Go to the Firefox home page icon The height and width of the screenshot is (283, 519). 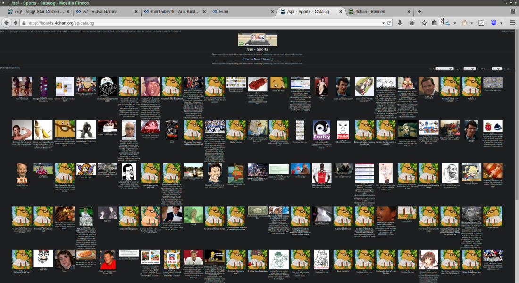click(x=412, y=22)
